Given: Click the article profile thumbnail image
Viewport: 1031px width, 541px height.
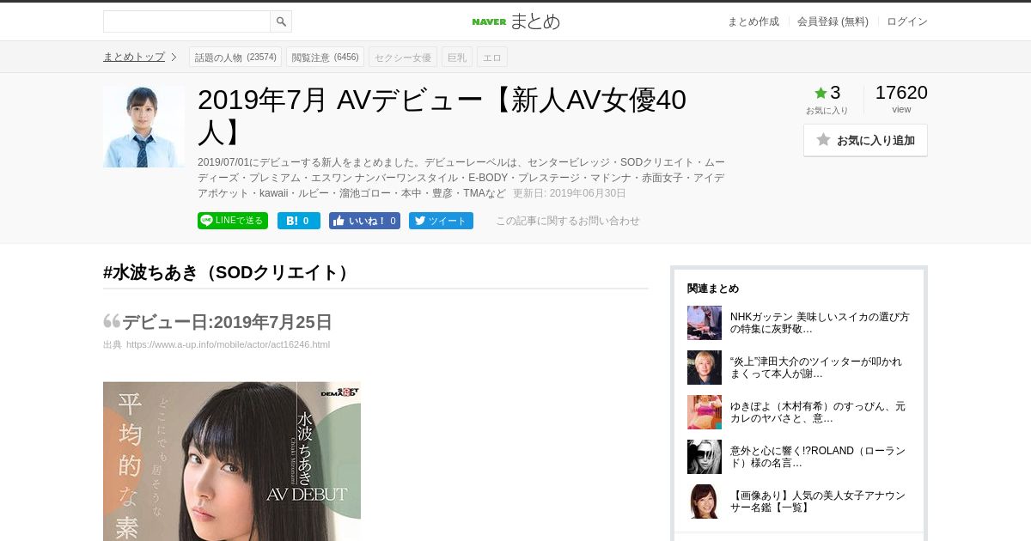Looking at the screenshot, I should click(143, 126).
